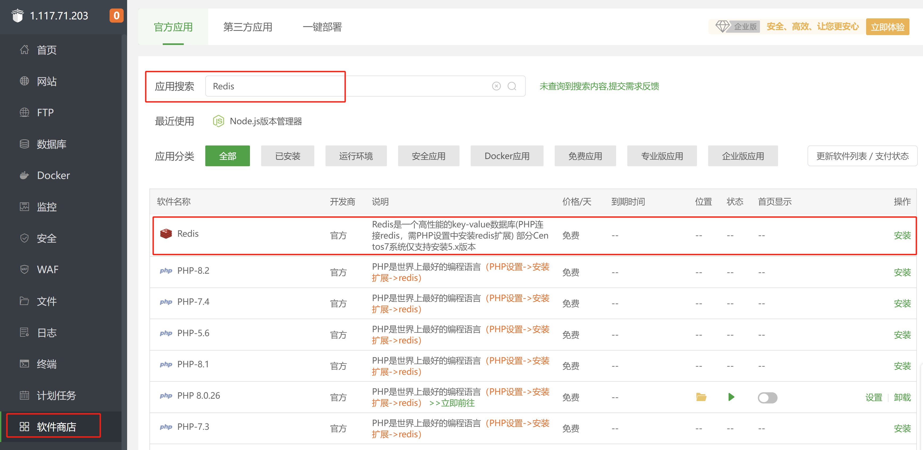Open the PHP 8.0.26 install folder icon
Image resolution: width=923 pixels, height=450 pixels.
point(701,397)
